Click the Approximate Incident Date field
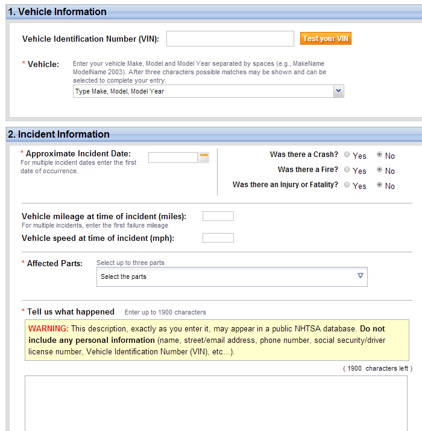 [173, 158]
